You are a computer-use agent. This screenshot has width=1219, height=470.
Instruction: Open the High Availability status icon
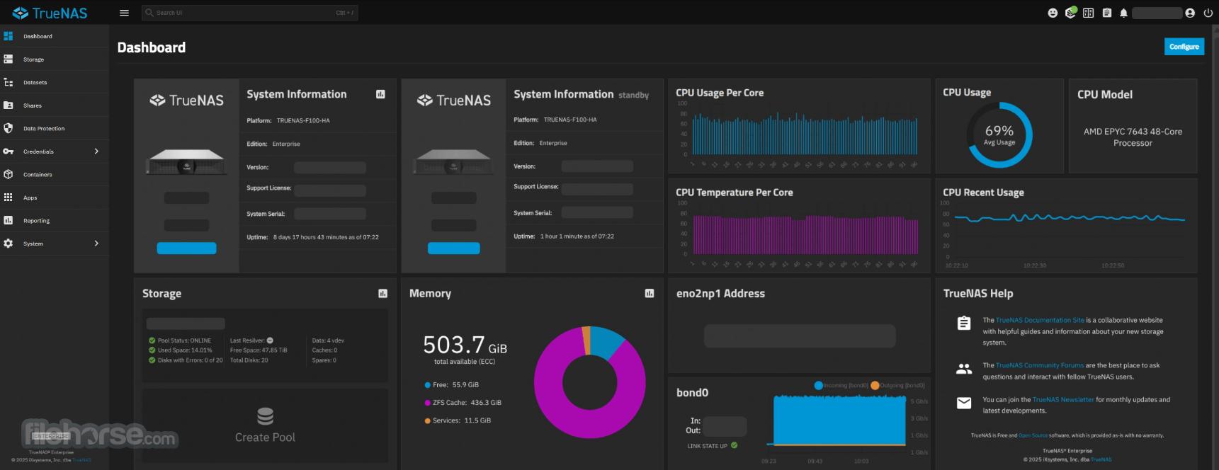(1089, 13)
